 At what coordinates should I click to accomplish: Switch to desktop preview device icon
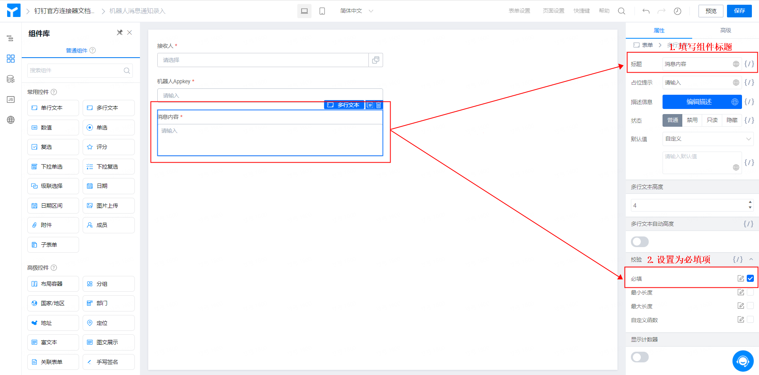point(304,11)
